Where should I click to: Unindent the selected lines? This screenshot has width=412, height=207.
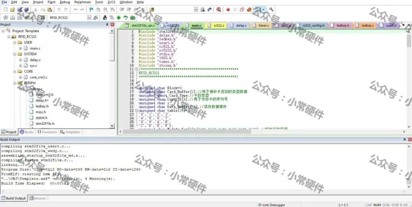129,10
